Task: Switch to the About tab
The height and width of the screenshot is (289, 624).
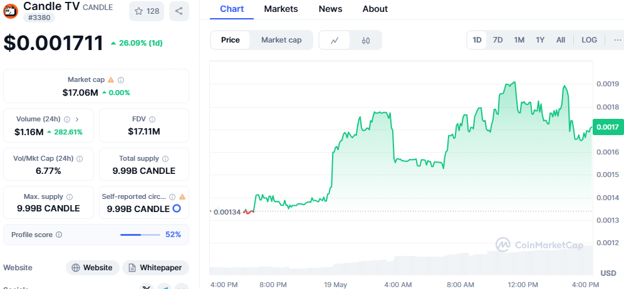Action: click(375, 9)
